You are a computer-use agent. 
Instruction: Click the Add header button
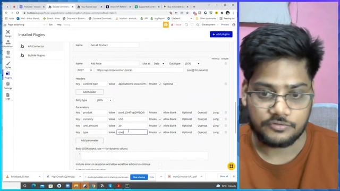click(90, 92)
